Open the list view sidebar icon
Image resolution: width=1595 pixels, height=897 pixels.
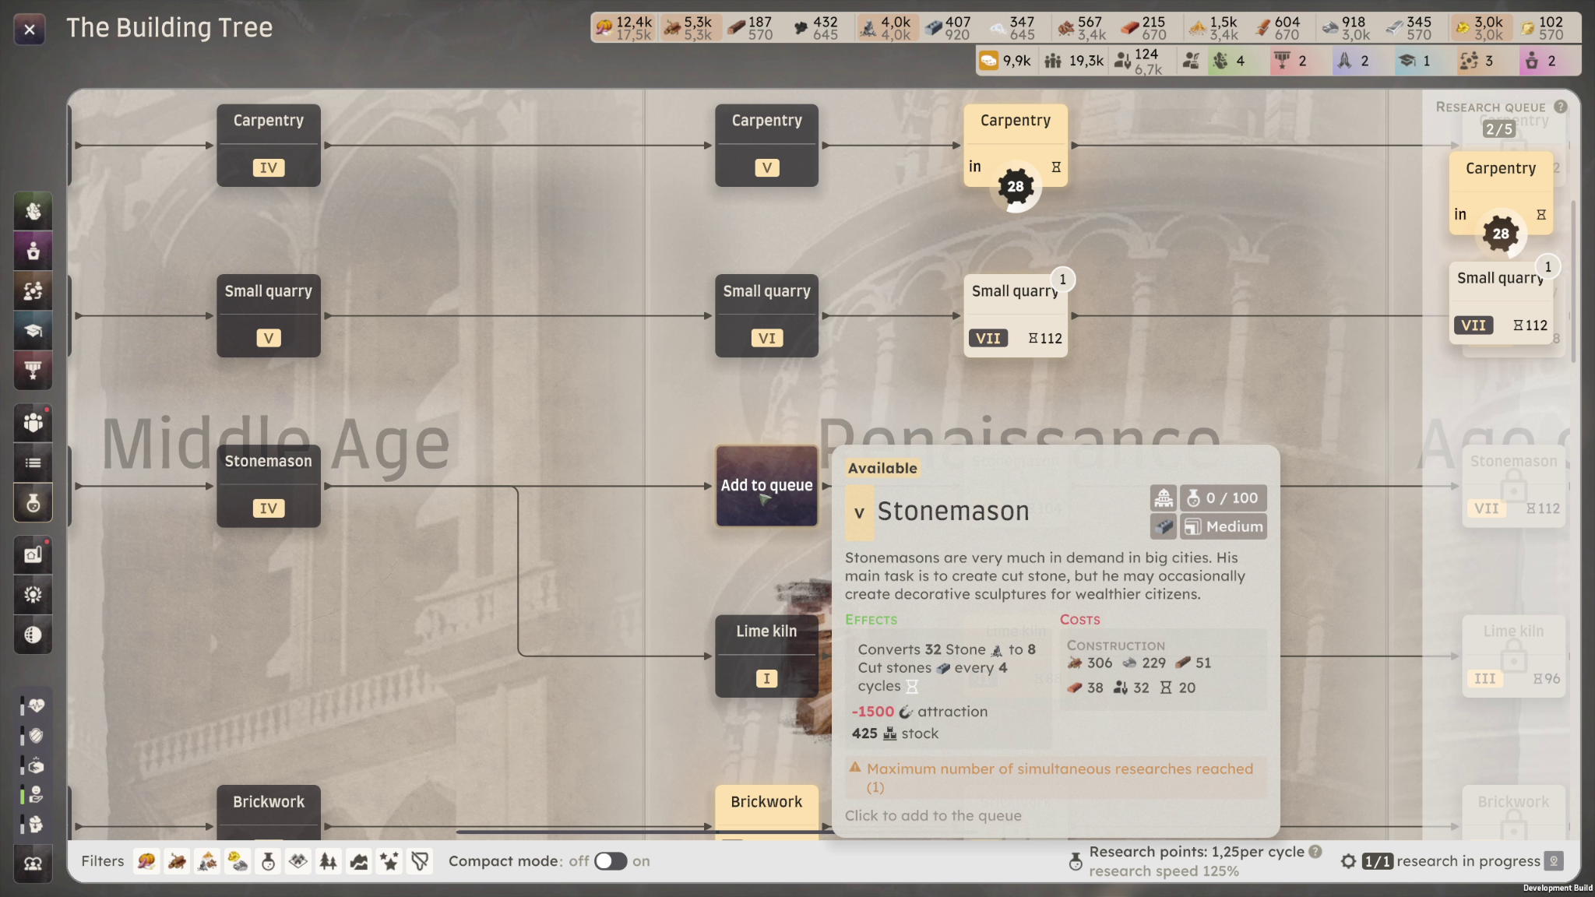tap(33, 463)
